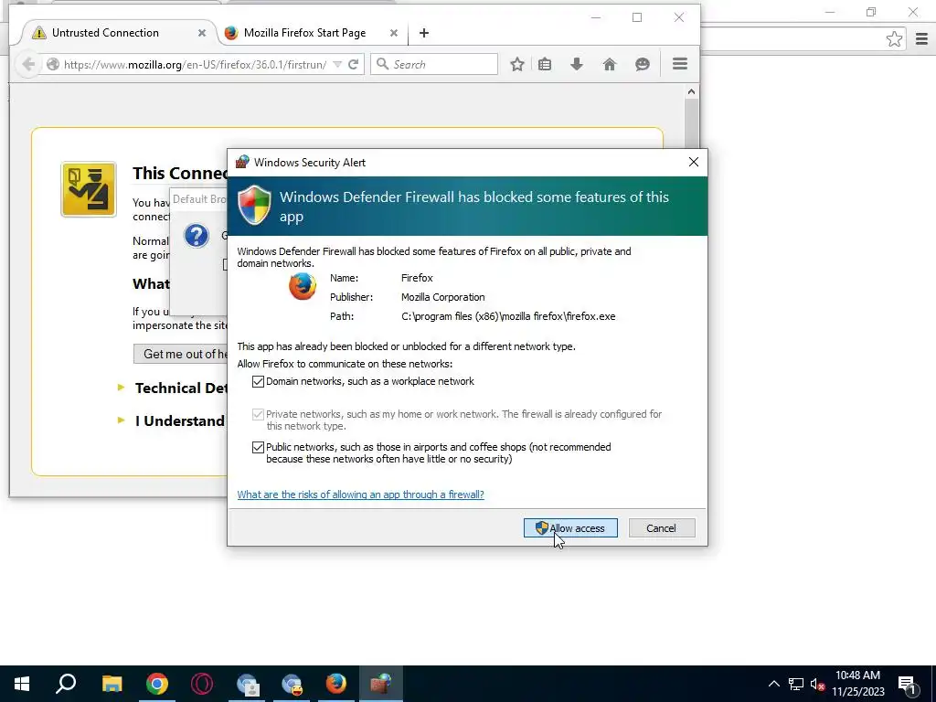Open Firefox hamburger menu

(680, 64)
